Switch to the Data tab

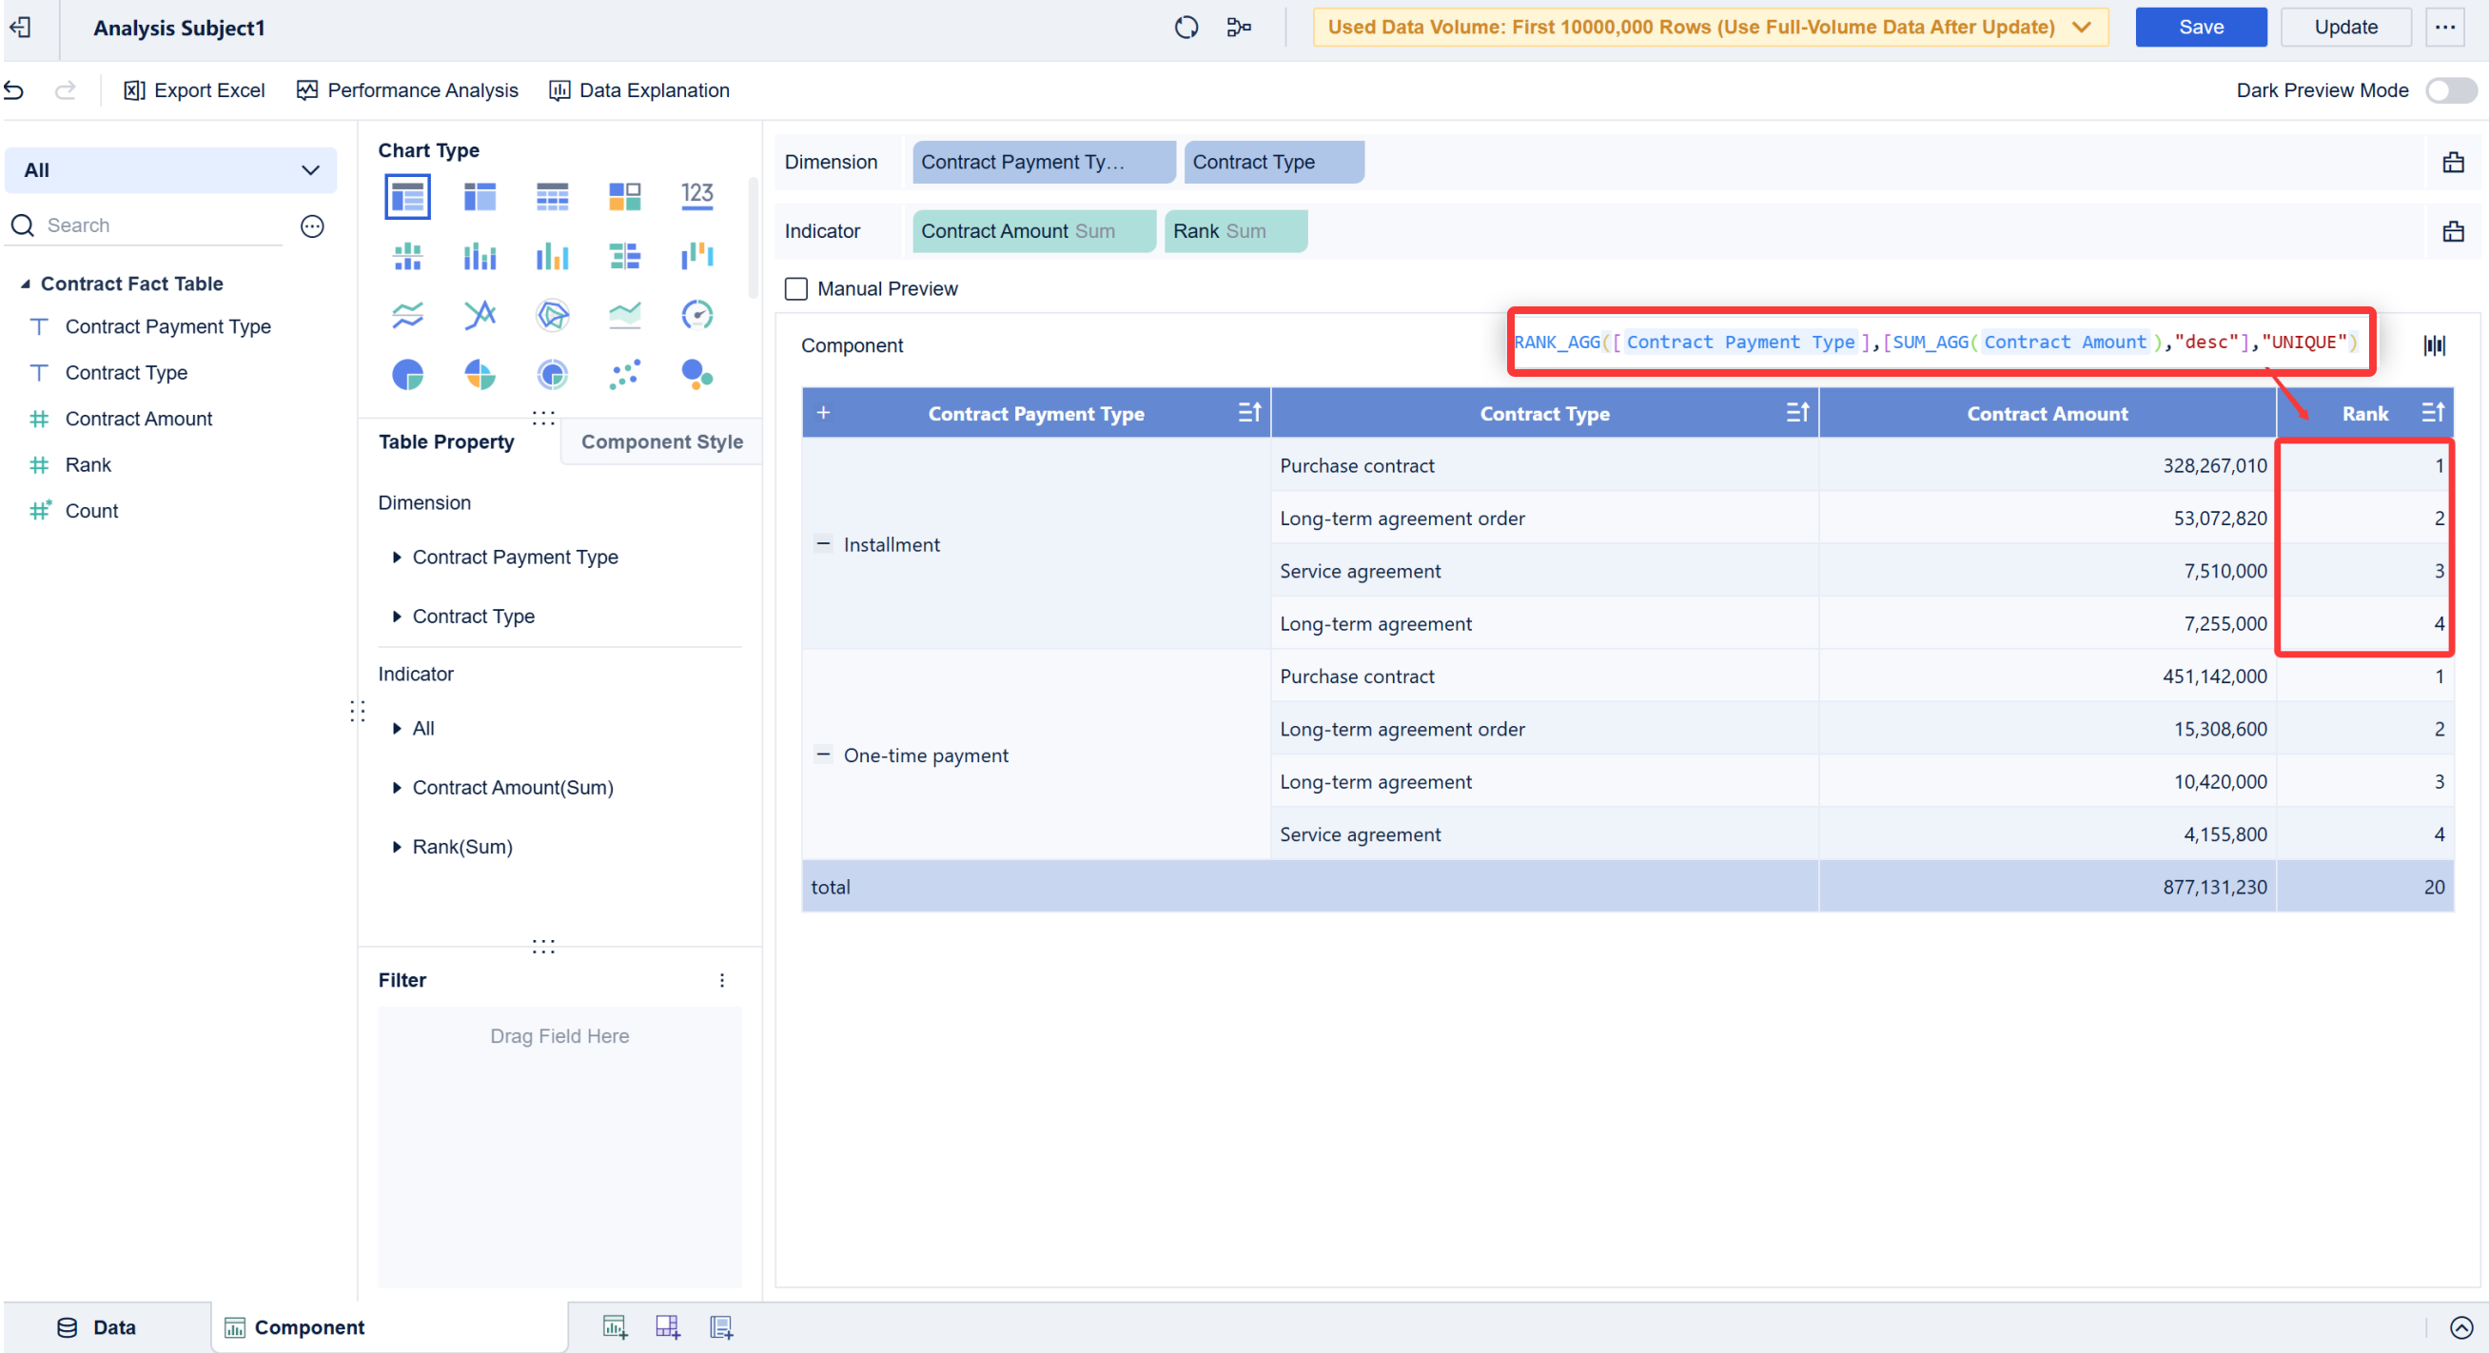tap(97, 1328)
